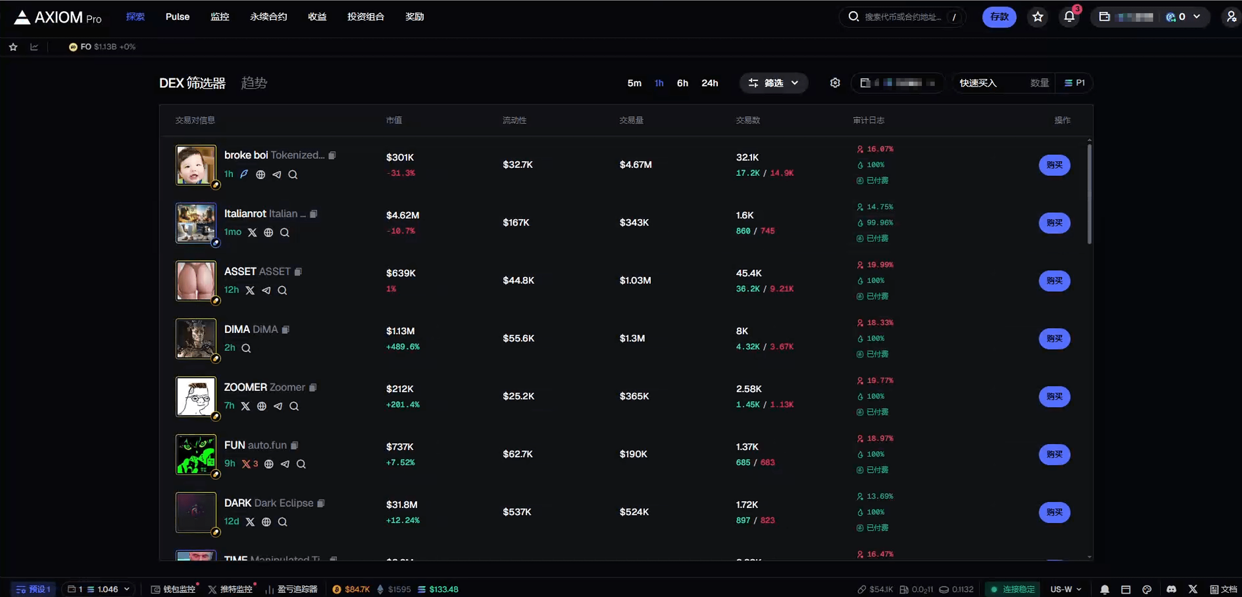Open the table settings gear icon

tap(835, 83)
